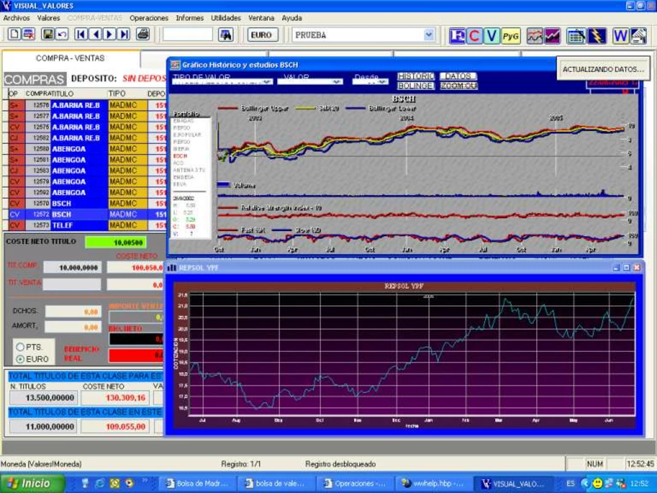Expand the TIPO DE VALOR dropdown
This screenshot has width=657, height=493.
click(267, 82)
